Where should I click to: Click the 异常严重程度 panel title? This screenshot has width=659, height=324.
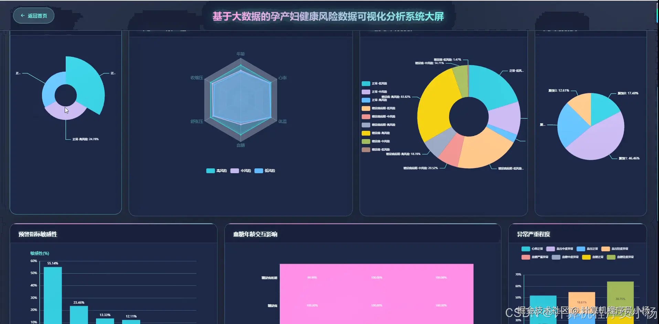coord(534,234)
